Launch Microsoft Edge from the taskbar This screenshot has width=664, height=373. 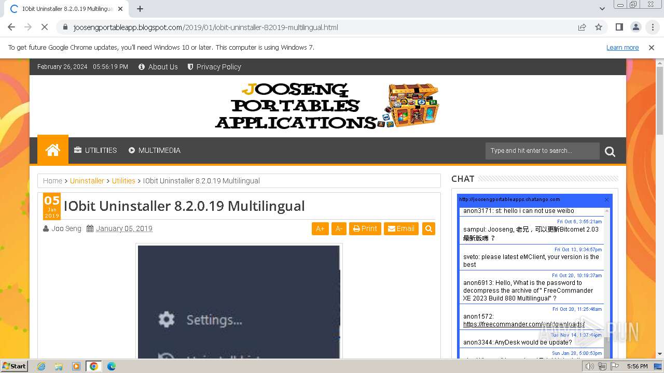pyautogui.click(x=112, y=366)
